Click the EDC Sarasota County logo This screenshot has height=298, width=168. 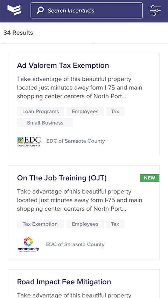tap(29, 141)
